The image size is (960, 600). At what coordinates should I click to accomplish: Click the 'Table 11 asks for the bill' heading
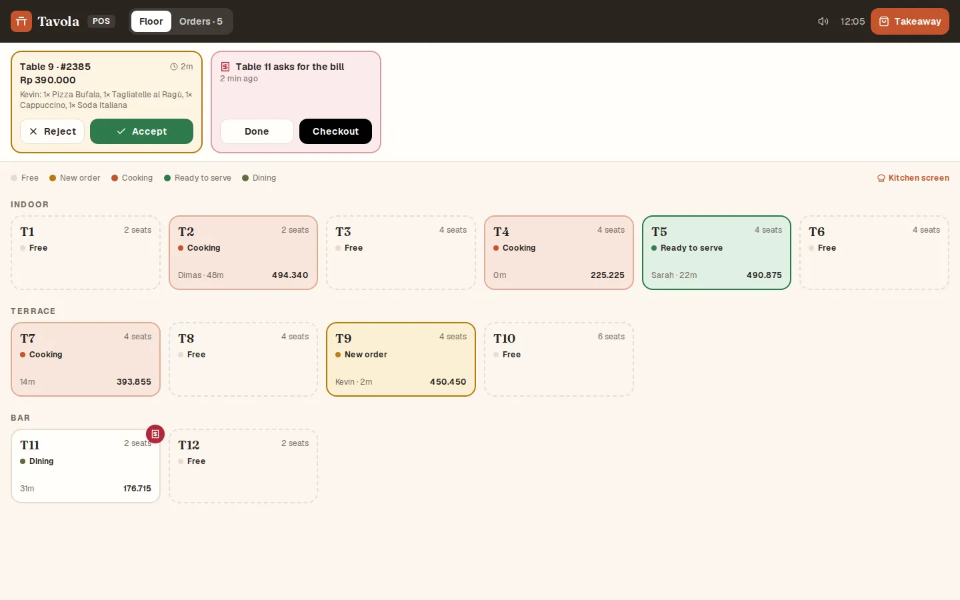coord(290,67)
